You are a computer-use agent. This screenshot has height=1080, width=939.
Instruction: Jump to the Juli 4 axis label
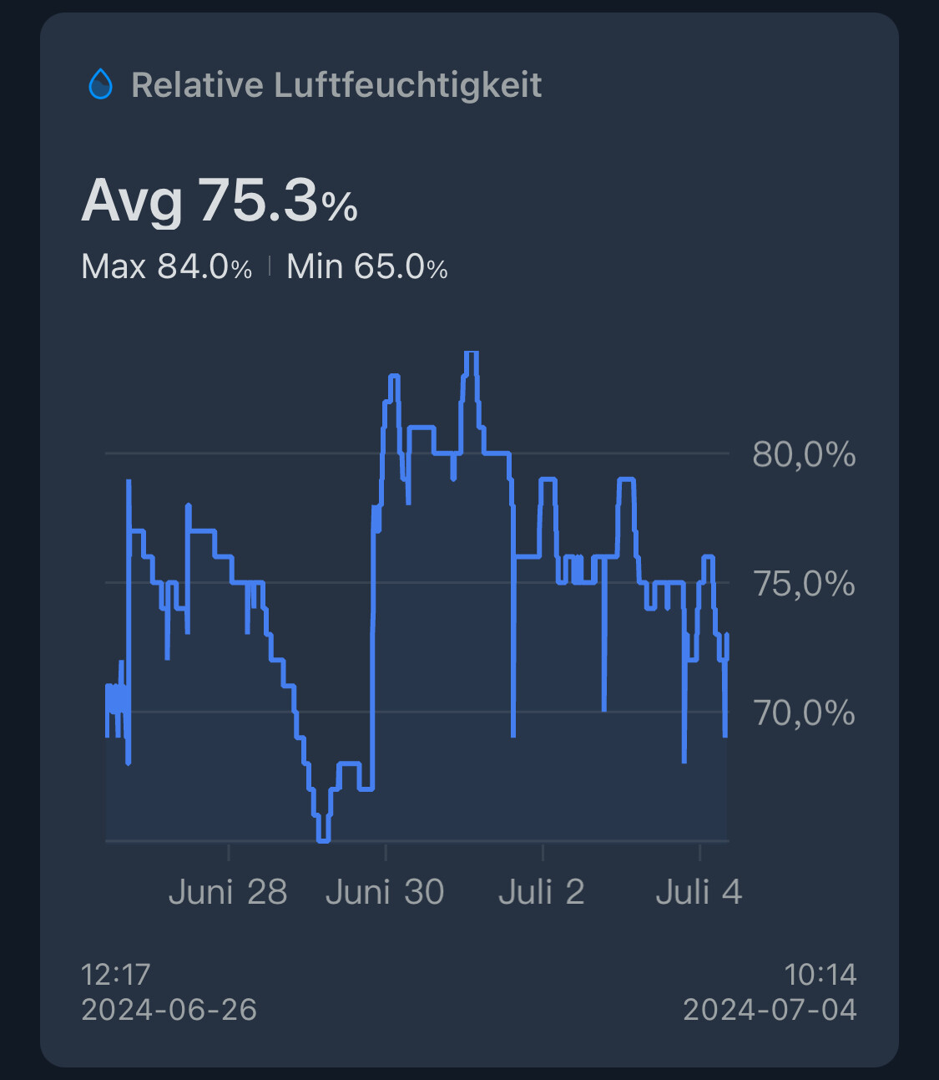[x=699, y=892]
